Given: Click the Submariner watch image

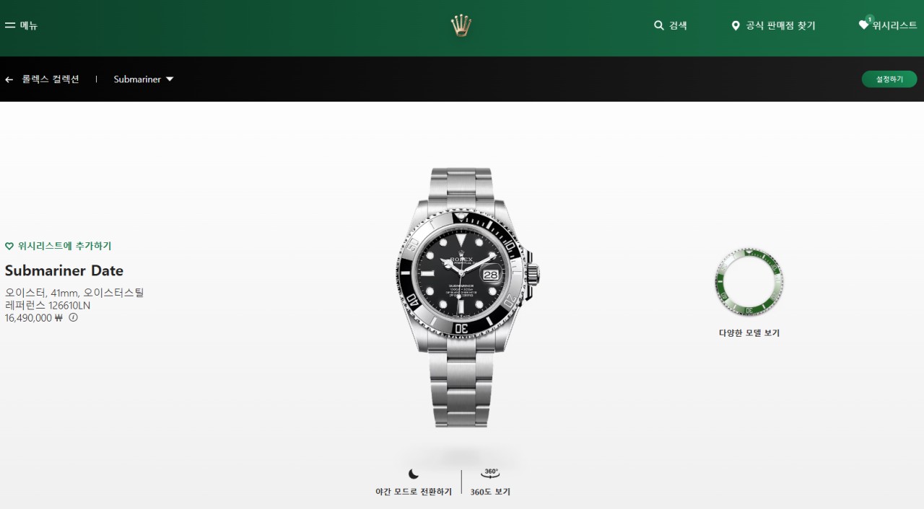Looking at the screenshot, I should (468, 298).
